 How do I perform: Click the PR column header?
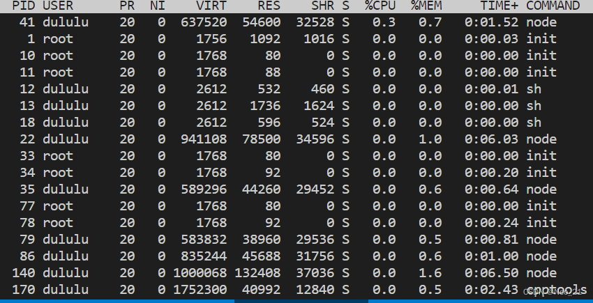click(127, 6)
